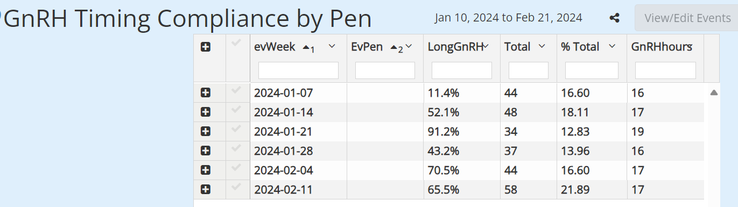This screenshot has height=207, width=738.
Task: Select the 2024-01-21 row checkmark
Action: point(236,129)
